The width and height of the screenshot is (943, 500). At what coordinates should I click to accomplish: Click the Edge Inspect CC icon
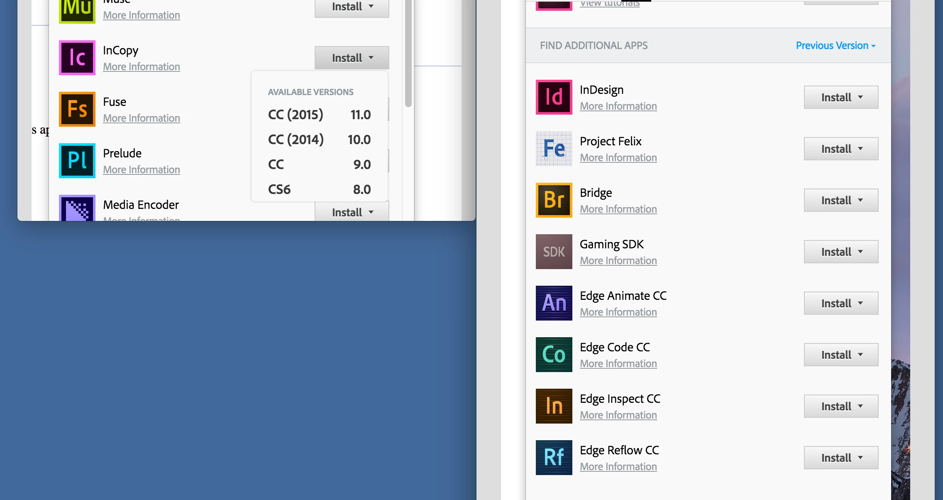(x=554, y=406)
